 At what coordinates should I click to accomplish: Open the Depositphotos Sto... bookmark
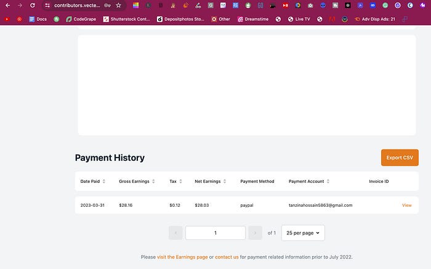click(180, 19)
